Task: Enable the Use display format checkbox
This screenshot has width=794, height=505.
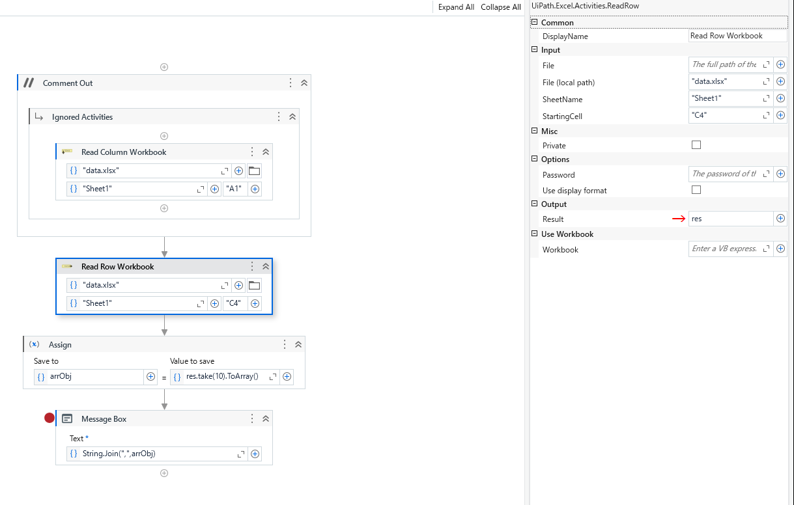Action: click(x=696, y=190)
